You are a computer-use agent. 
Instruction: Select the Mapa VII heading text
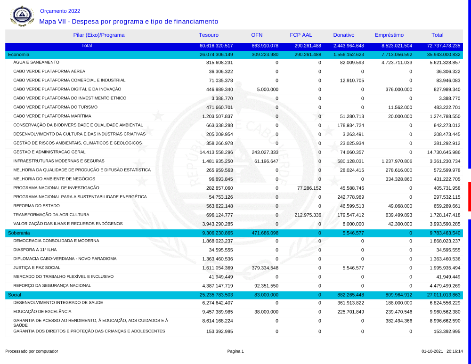click(x=129, y=22)
